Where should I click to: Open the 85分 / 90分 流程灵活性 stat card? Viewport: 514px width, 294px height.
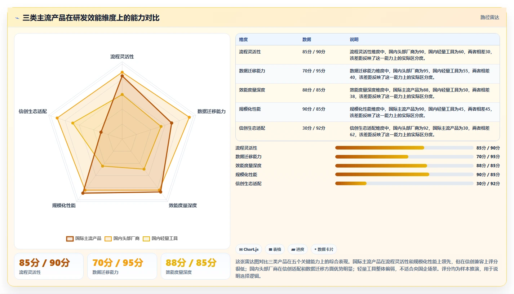click(49, 266)
